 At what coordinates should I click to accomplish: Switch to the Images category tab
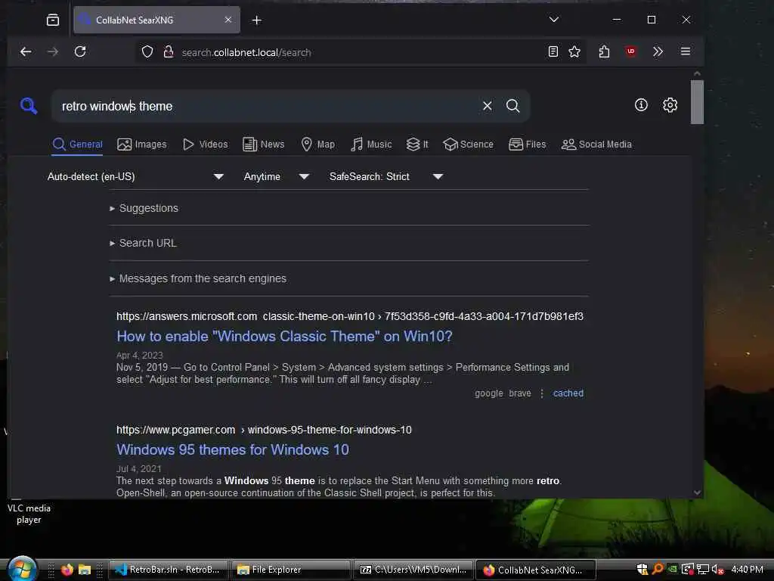[141, 144]
